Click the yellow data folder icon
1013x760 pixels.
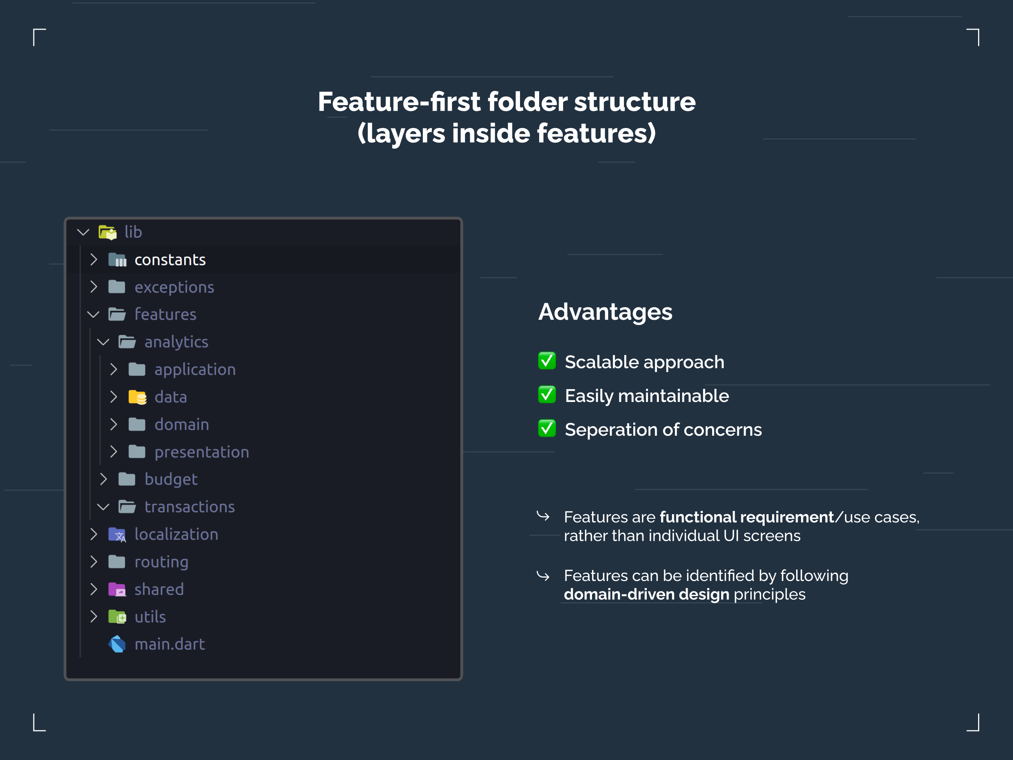click(x=137, y=397)
